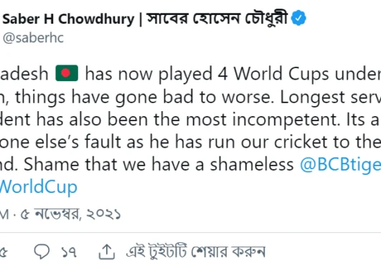Image resolution: width=381 pixels, height=266 pixels.
Task: Click the line about shameless board
Action: 191,165
